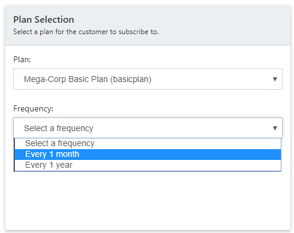This screenshot has width=294, height=233.
Task: Click empty white area below the frequency list
Action: (x=148, y=199)
